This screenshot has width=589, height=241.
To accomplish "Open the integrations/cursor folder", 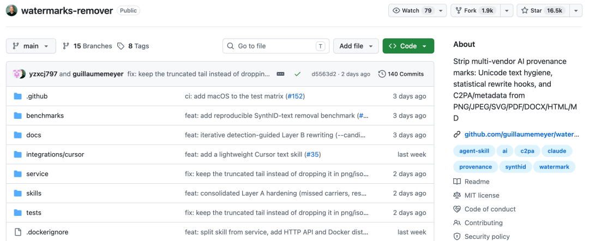I will 55,154.
